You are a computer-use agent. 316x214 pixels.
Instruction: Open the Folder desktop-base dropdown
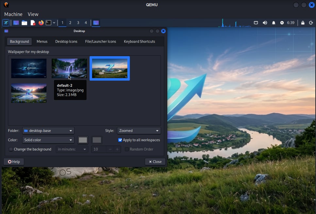[x=48, y=131]
